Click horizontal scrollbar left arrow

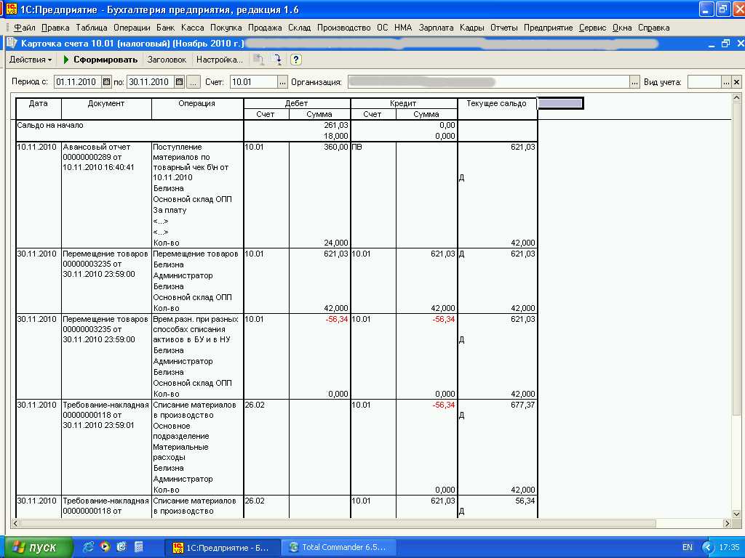click(15, 523)
